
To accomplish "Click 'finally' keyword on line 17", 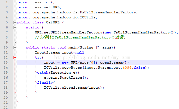I will point(45,83).
